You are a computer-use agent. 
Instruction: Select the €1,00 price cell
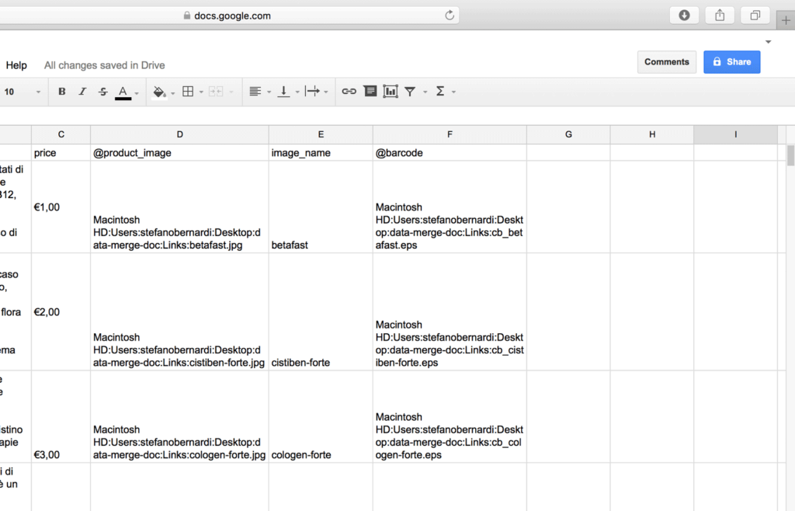(61, 207)
